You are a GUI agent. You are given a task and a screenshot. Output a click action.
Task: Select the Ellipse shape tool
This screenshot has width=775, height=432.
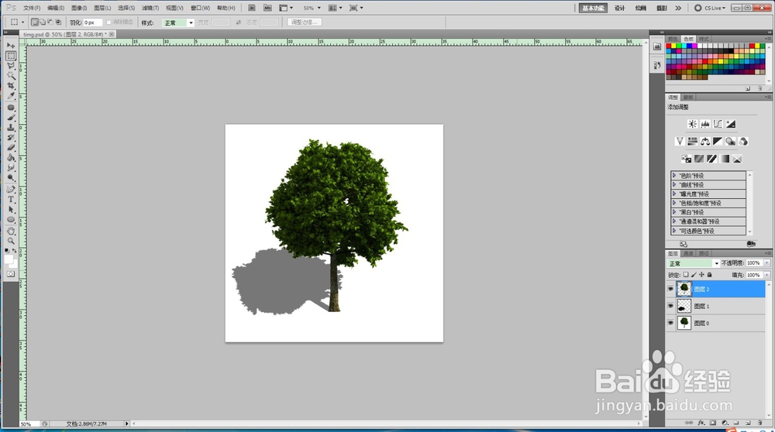pos(11,220)
